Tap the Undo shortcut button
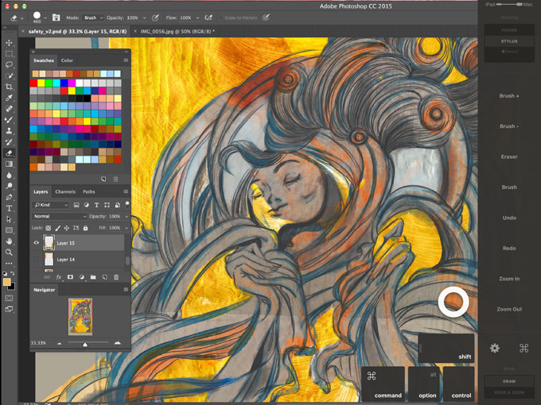The width and height of the screenshot is (541, 405). [509, 218]
